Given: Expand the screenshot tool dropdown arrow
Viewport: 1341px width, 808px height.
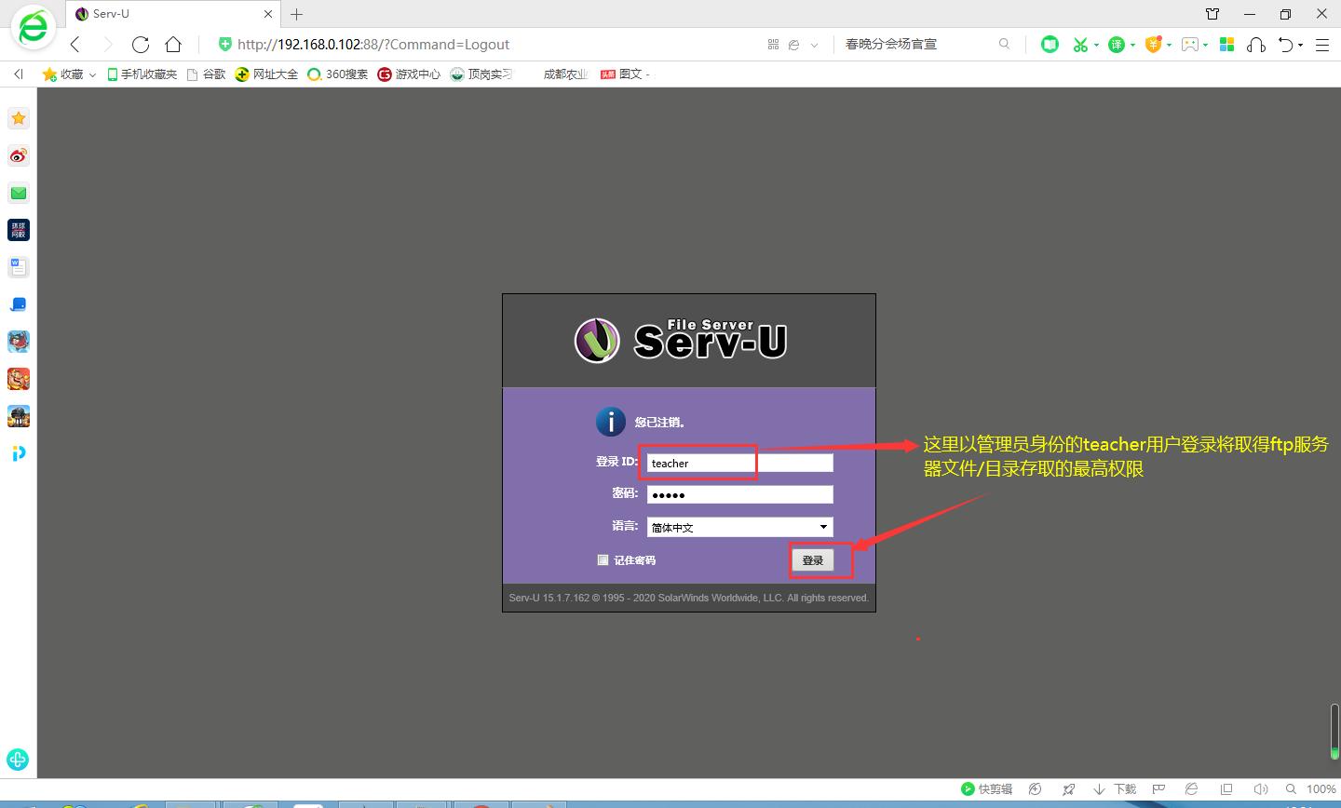Looking at the screenshot, I should click(1096, 45).
